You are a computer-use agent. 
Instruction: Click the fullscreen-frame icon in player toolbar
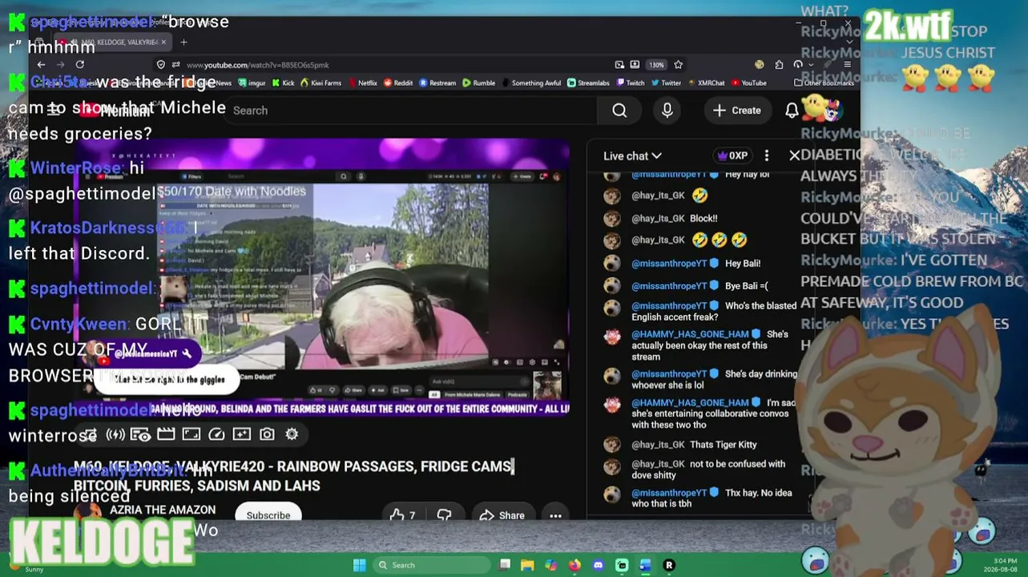[191, 434]
